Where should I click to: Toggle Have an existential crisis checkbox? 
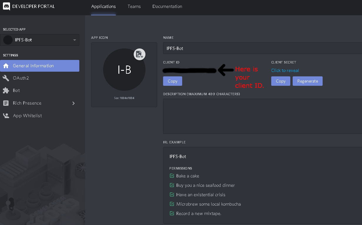coord(172,194)
